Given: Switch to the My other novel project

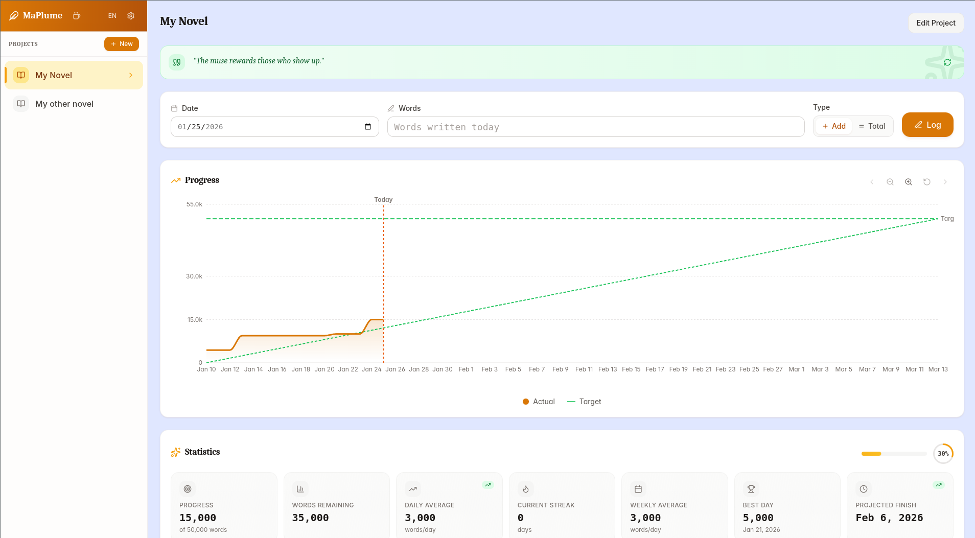Looking at the screenshot, I should (64, 104).
